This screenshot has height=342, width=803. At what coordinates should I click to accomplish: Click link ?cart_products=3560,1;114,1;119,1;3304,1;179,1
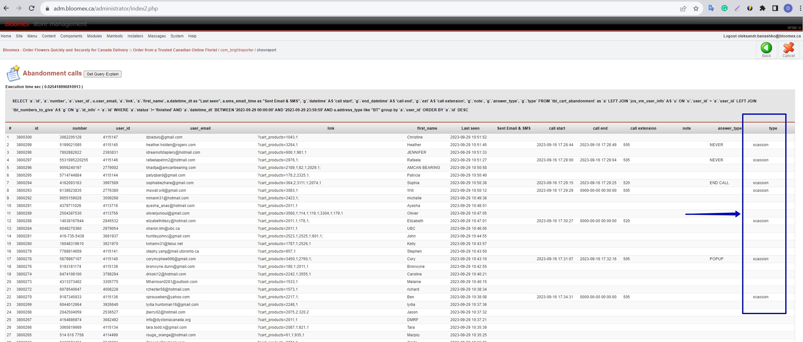pos(300,213)
